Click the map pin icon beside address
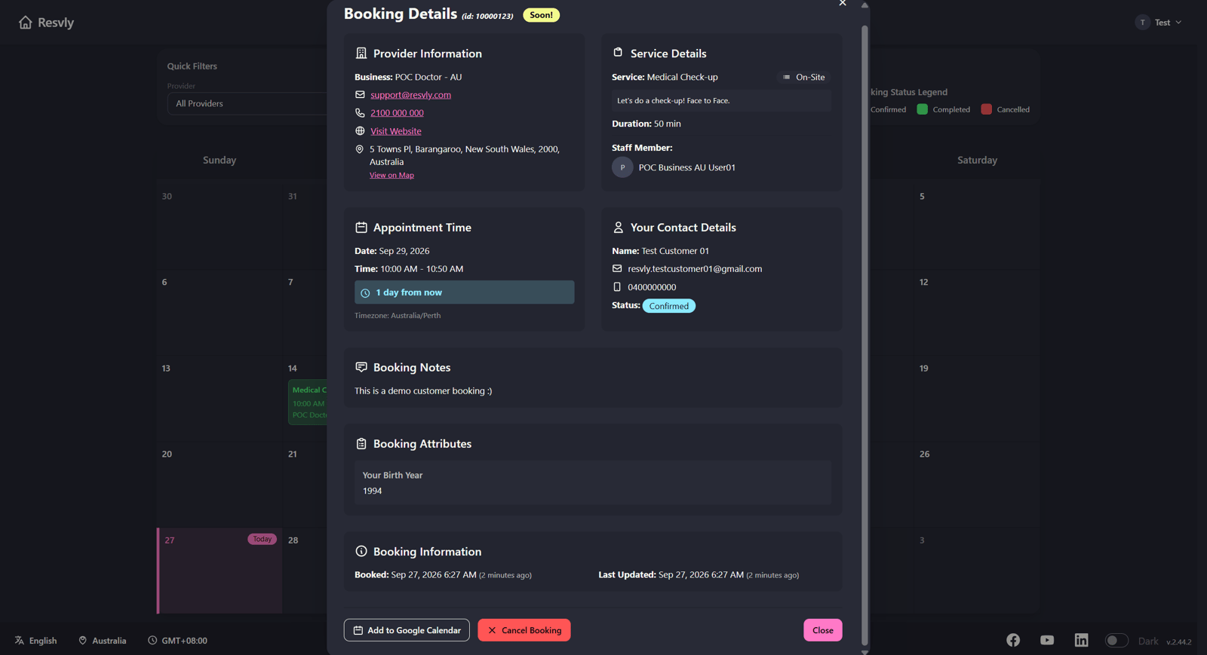This screenshot has height=655, width=1207. click(x=360, y=149)
